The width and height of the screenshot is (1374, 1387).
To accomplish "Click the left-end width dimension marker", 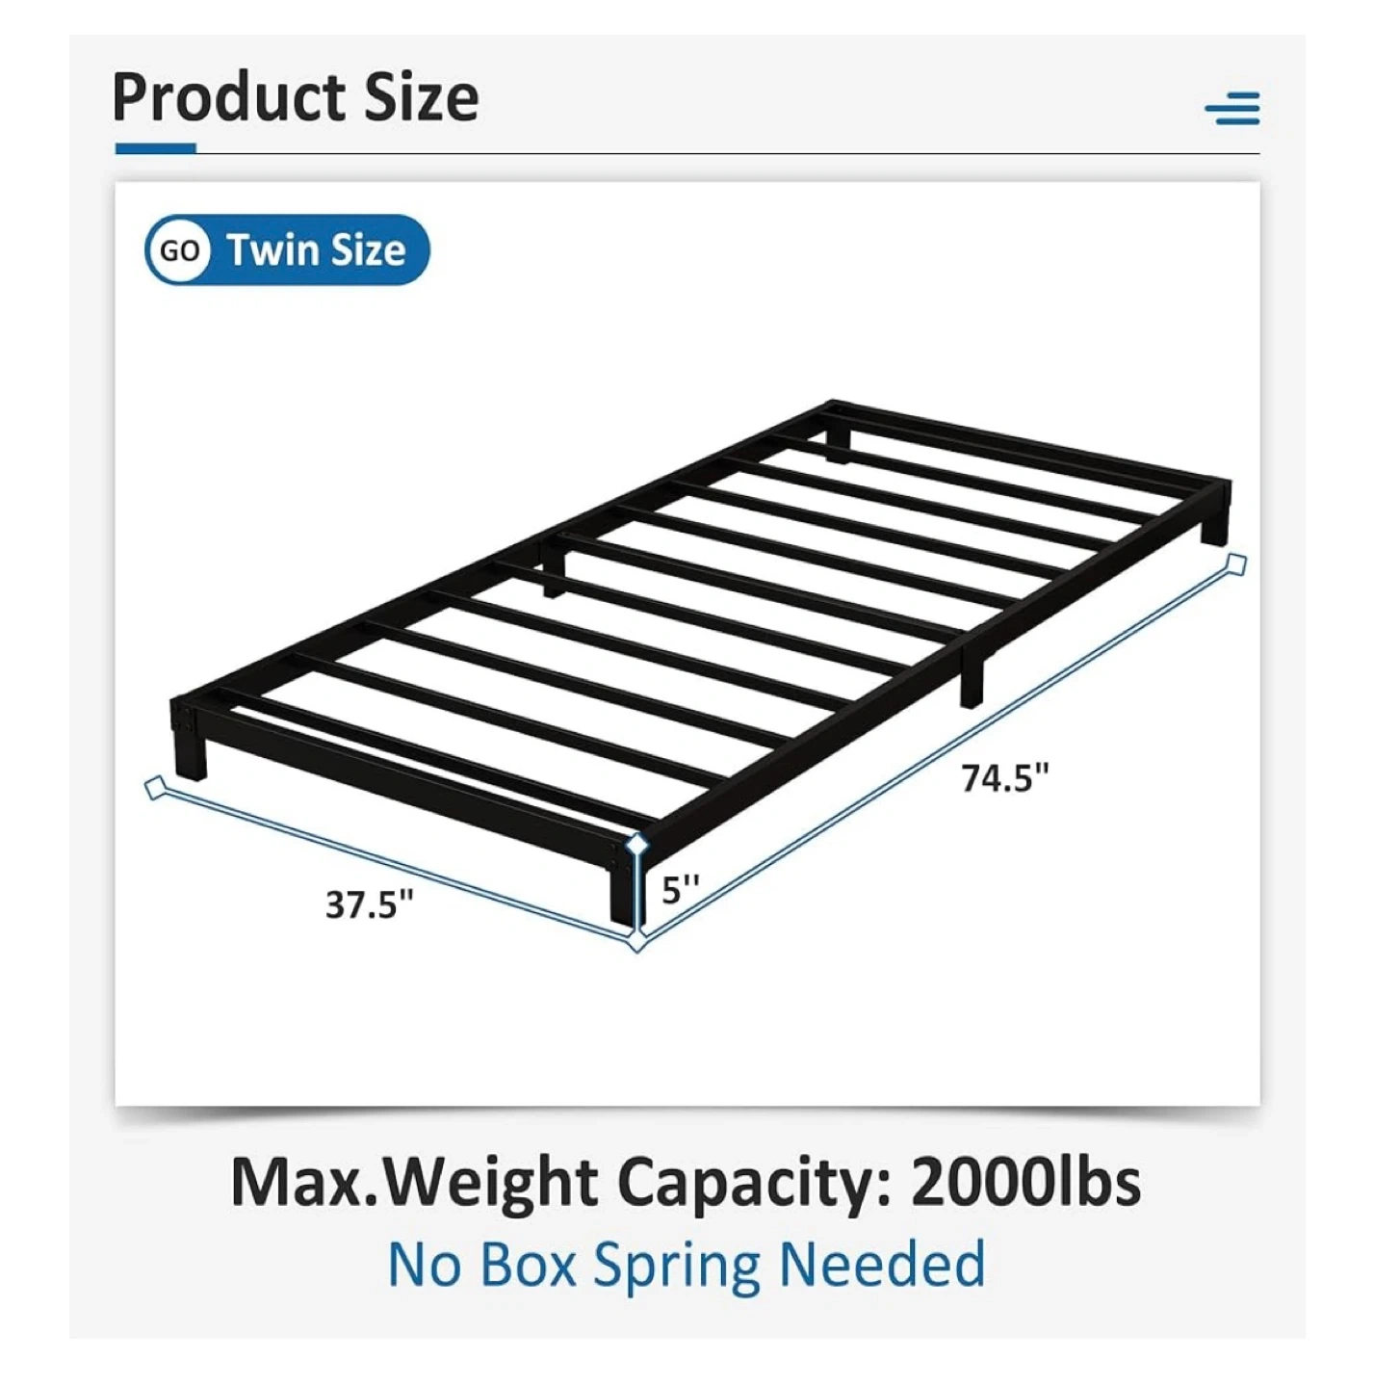I will click(x=154, y=789).
